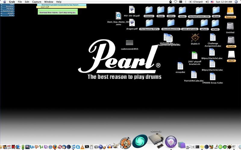Viewport: 241px width, 150px height.
Task: Expand the 'stuff' group disclosure triangle
Action: [x=2, y=4]
